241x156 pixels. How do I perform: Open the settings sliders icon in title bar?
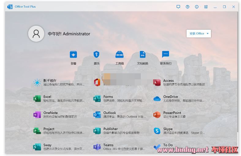[x=206, y=7]
